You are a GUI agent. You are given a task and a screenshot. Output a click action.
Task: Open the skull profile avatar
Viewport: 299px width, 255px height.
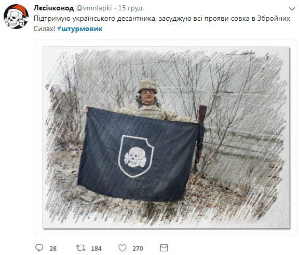tap(16, 17)
